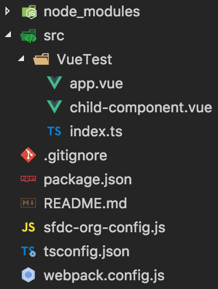Open child-component.vue in the editor
The width and height of the screenshot is (218, 289).
(141, 107)
